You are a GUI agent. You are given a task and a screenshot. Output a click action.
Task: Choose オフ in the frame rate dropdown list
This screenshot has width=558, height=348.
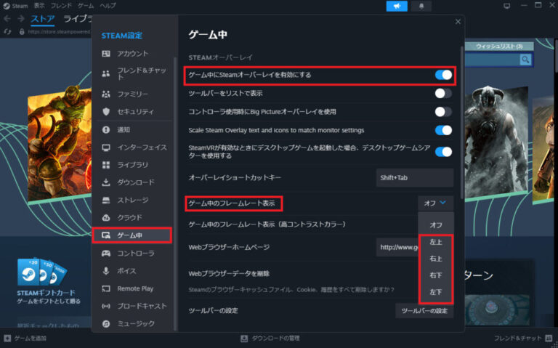tap(436, 225)
